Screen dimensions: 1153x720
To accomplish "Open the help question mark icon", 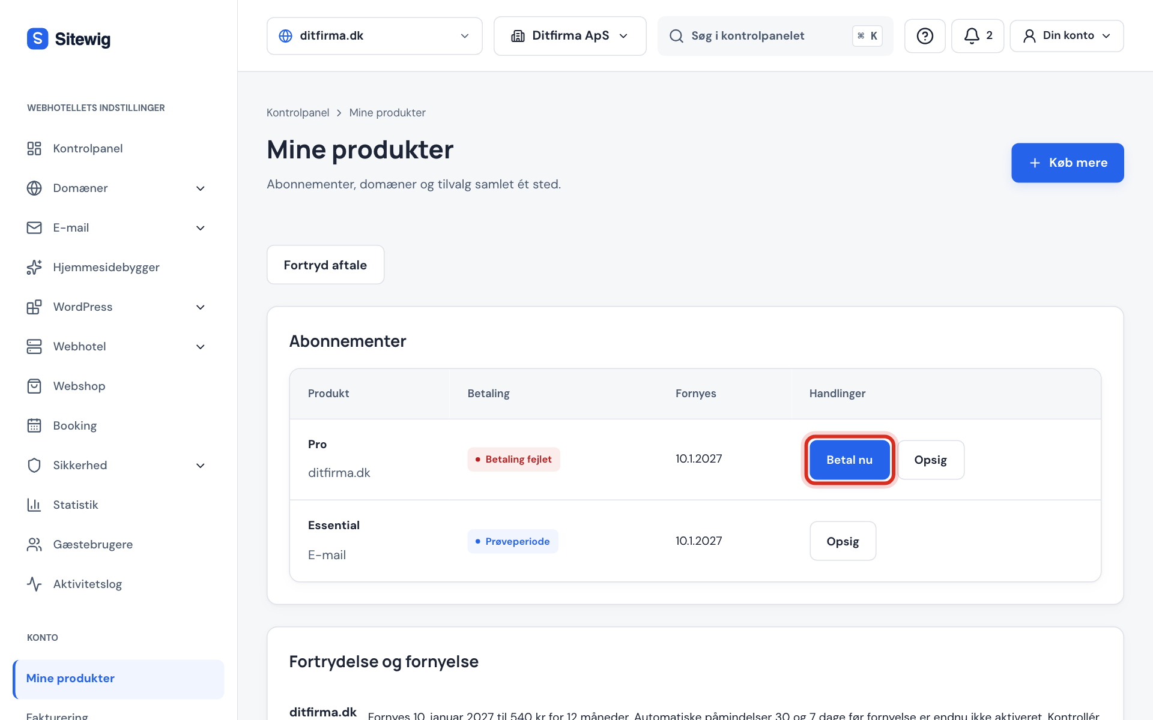I will tap(925, 36).
